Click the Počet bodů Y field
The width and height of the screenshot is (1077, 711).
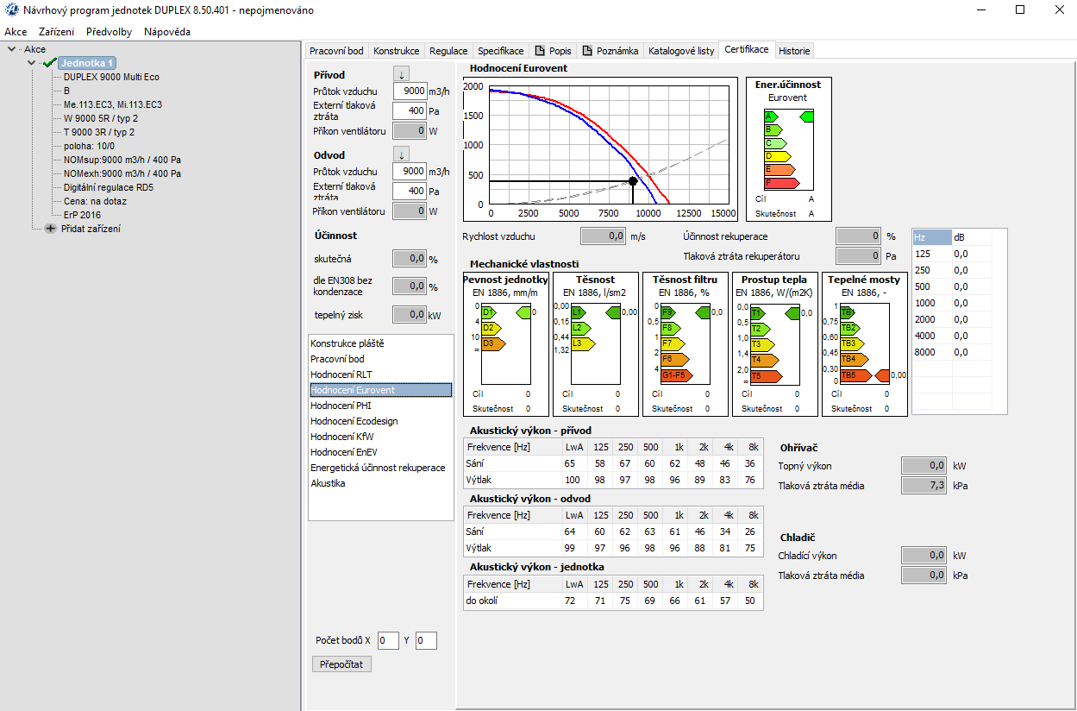pyautogui.click(x=426, y=640)
